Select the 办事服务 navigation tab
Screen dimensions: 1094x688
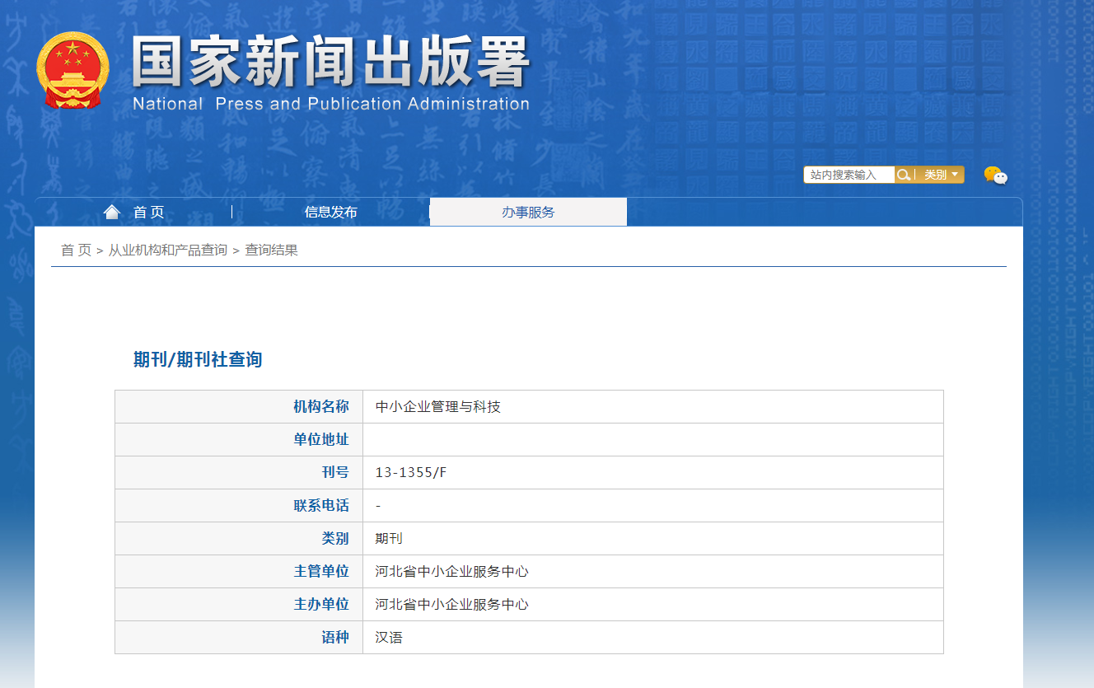point(528,212)
